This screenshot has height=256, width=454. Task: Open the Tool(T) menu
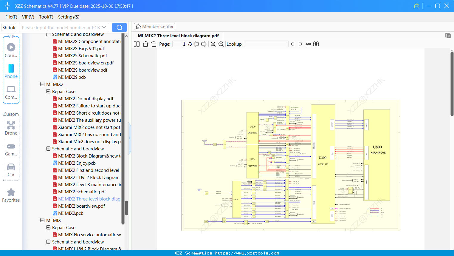(46, 17)
